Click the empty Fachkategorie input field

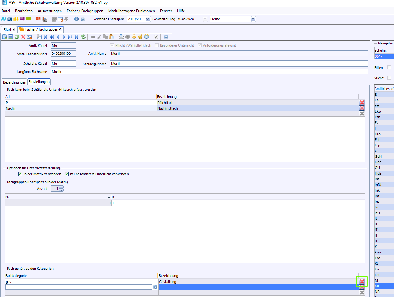click(79, 287)
